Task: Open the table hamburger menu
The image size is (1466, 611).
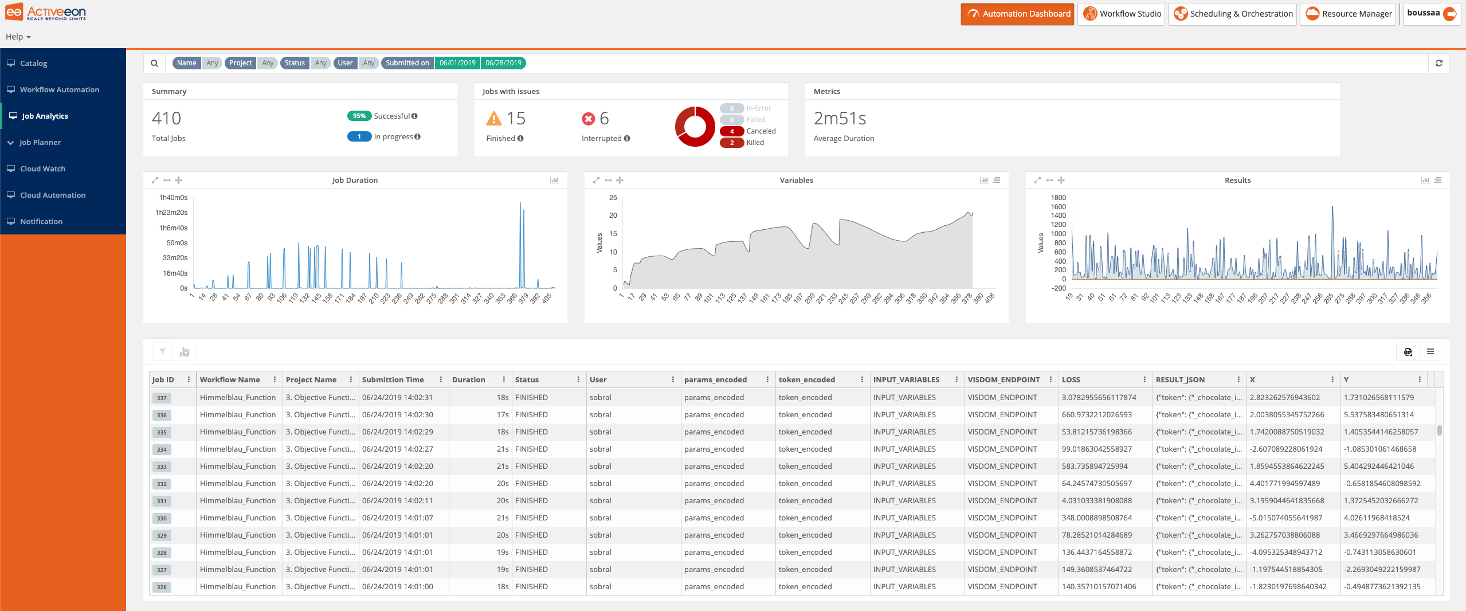Action: pyautogui.click(x=1430, y=351)
